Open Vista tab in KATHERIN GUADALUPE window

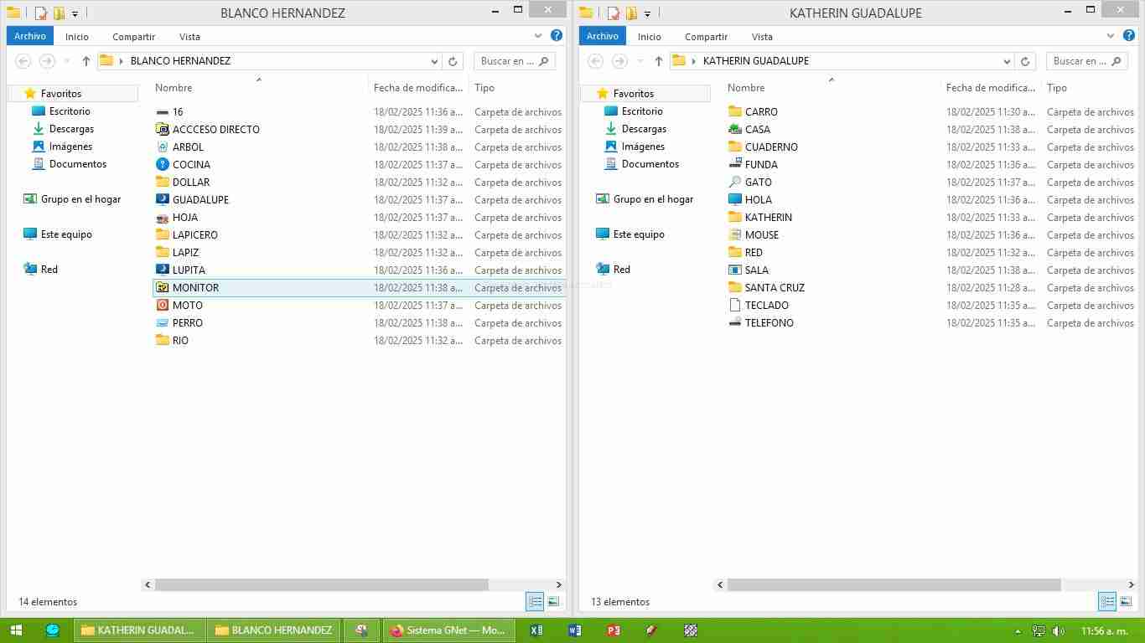[x=762, y=36]
